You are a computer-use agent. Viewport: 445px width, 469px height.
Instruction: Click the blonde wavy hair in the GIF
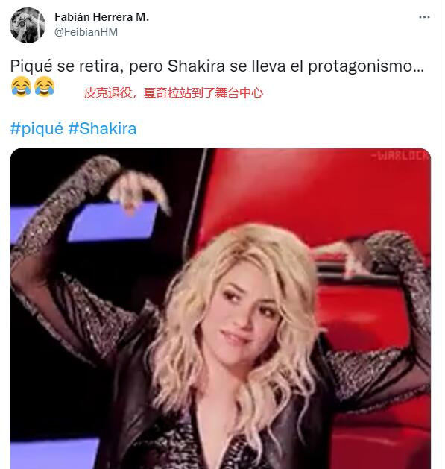[x=239, y=329]
